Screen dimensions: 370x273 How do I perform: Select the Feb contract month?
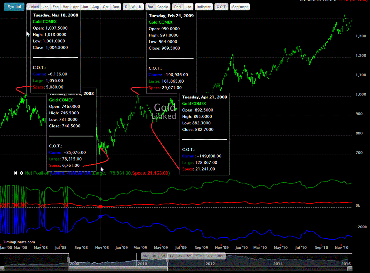(x=55, y=7)
